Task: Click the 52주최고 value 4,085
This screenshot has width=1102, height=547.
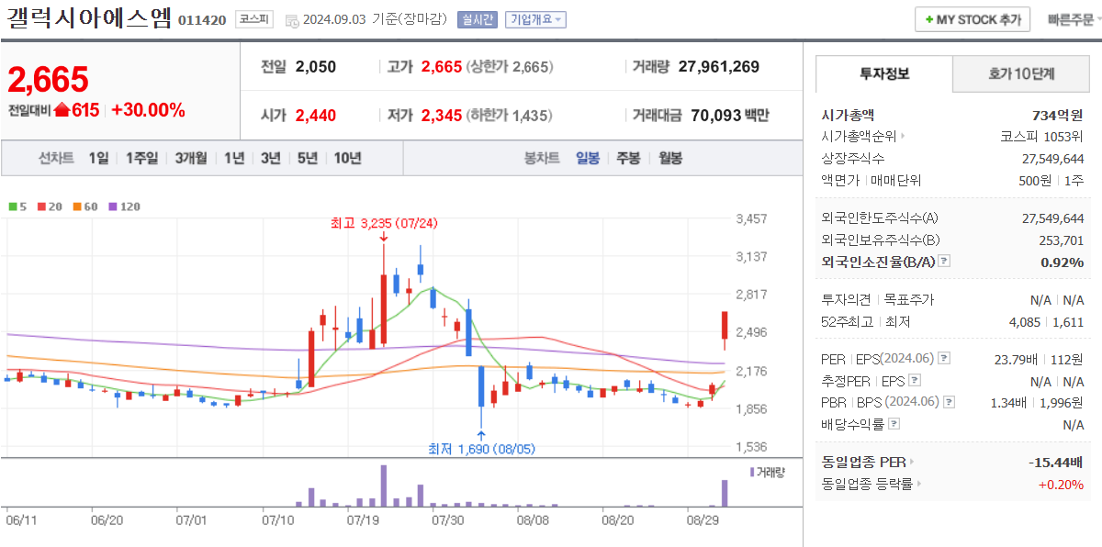Action: pyautogui.click(x=1024, y=322)
